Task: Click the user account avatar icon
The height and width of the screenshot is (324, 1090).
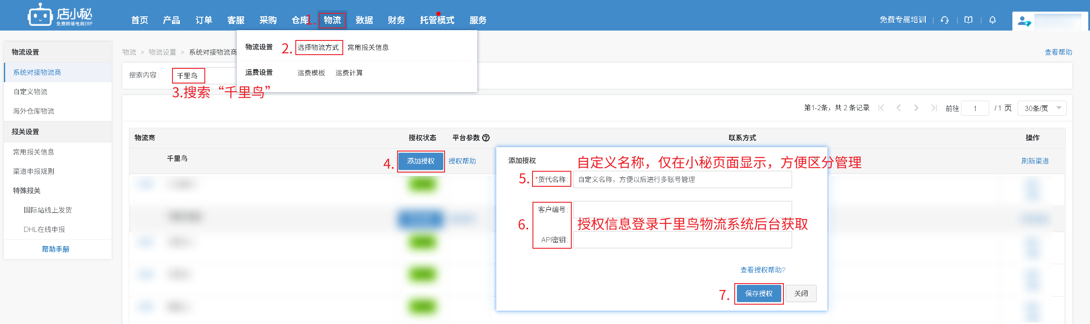Action: pyautogui.click(x=1024, y=21)
